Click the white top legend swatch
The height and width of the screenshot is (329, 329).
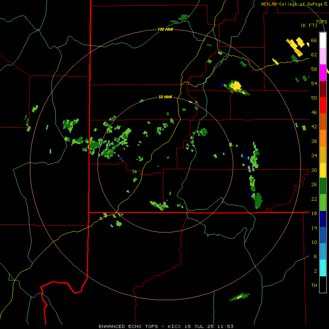point(323,41)
